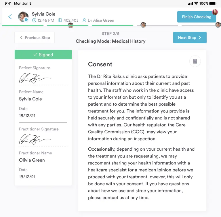
Task: Select the first progress bar segment
Action: 23,25
